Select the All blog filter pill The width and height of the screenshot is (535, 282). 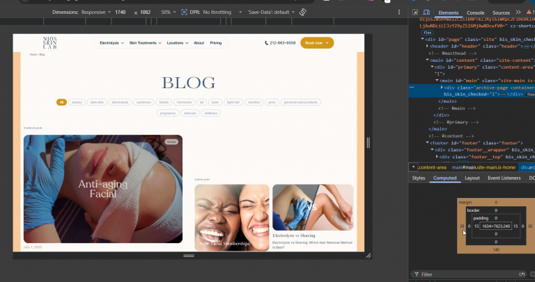click(x=61, y=102)
